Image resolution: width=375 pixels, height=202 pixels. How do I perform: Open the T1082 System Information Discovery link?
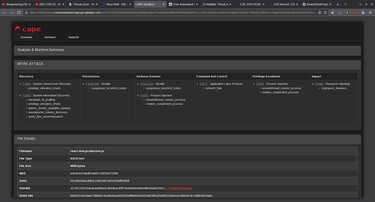pos(26,95)
